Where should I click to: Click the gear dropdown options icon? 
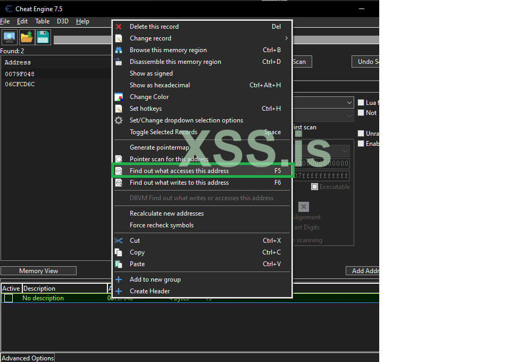pyautogui.click(x=119, y=120)
